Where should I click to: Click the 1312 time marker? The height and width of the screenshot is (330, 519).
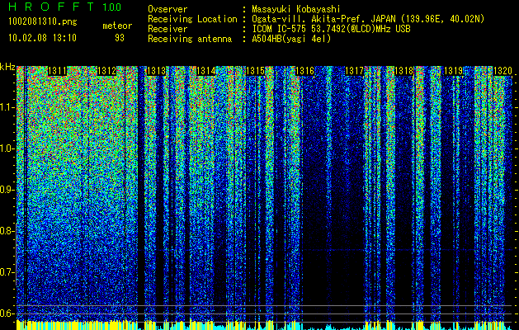coord(106,71)
